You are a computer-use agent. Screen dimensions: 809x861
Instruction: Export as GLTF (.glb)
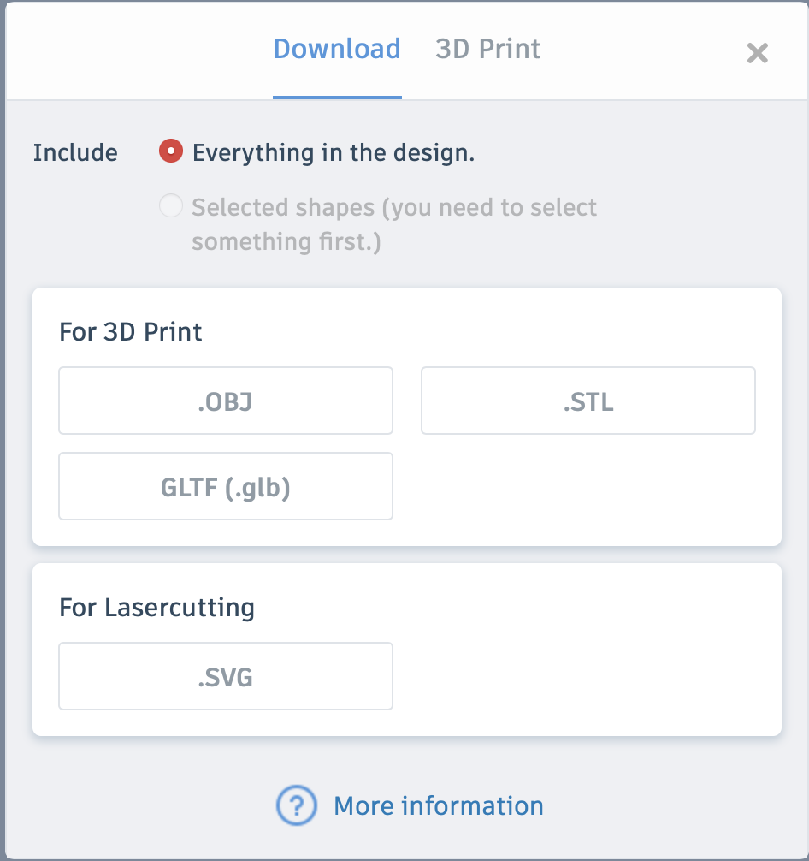click(225, 486)
